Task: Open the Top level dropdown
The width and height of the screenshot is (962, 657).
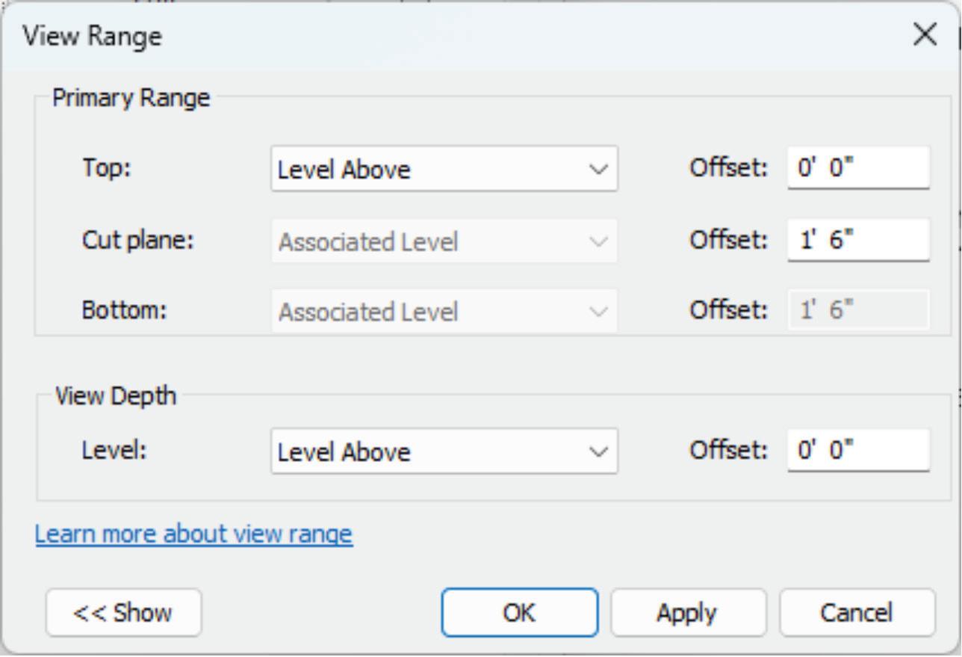Action: pos(444,169)
